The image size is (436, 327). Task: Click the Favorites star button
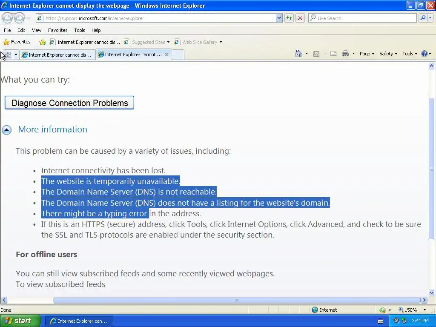[17, 42]
